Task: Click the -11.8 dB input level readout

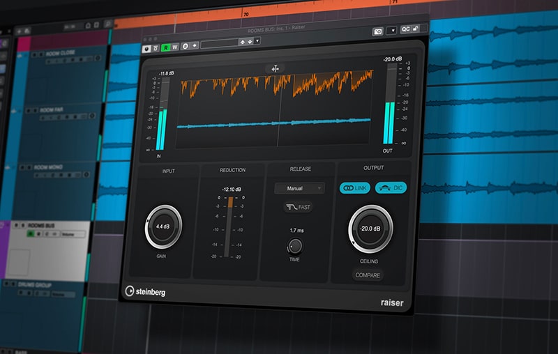Action: (166, 73)
